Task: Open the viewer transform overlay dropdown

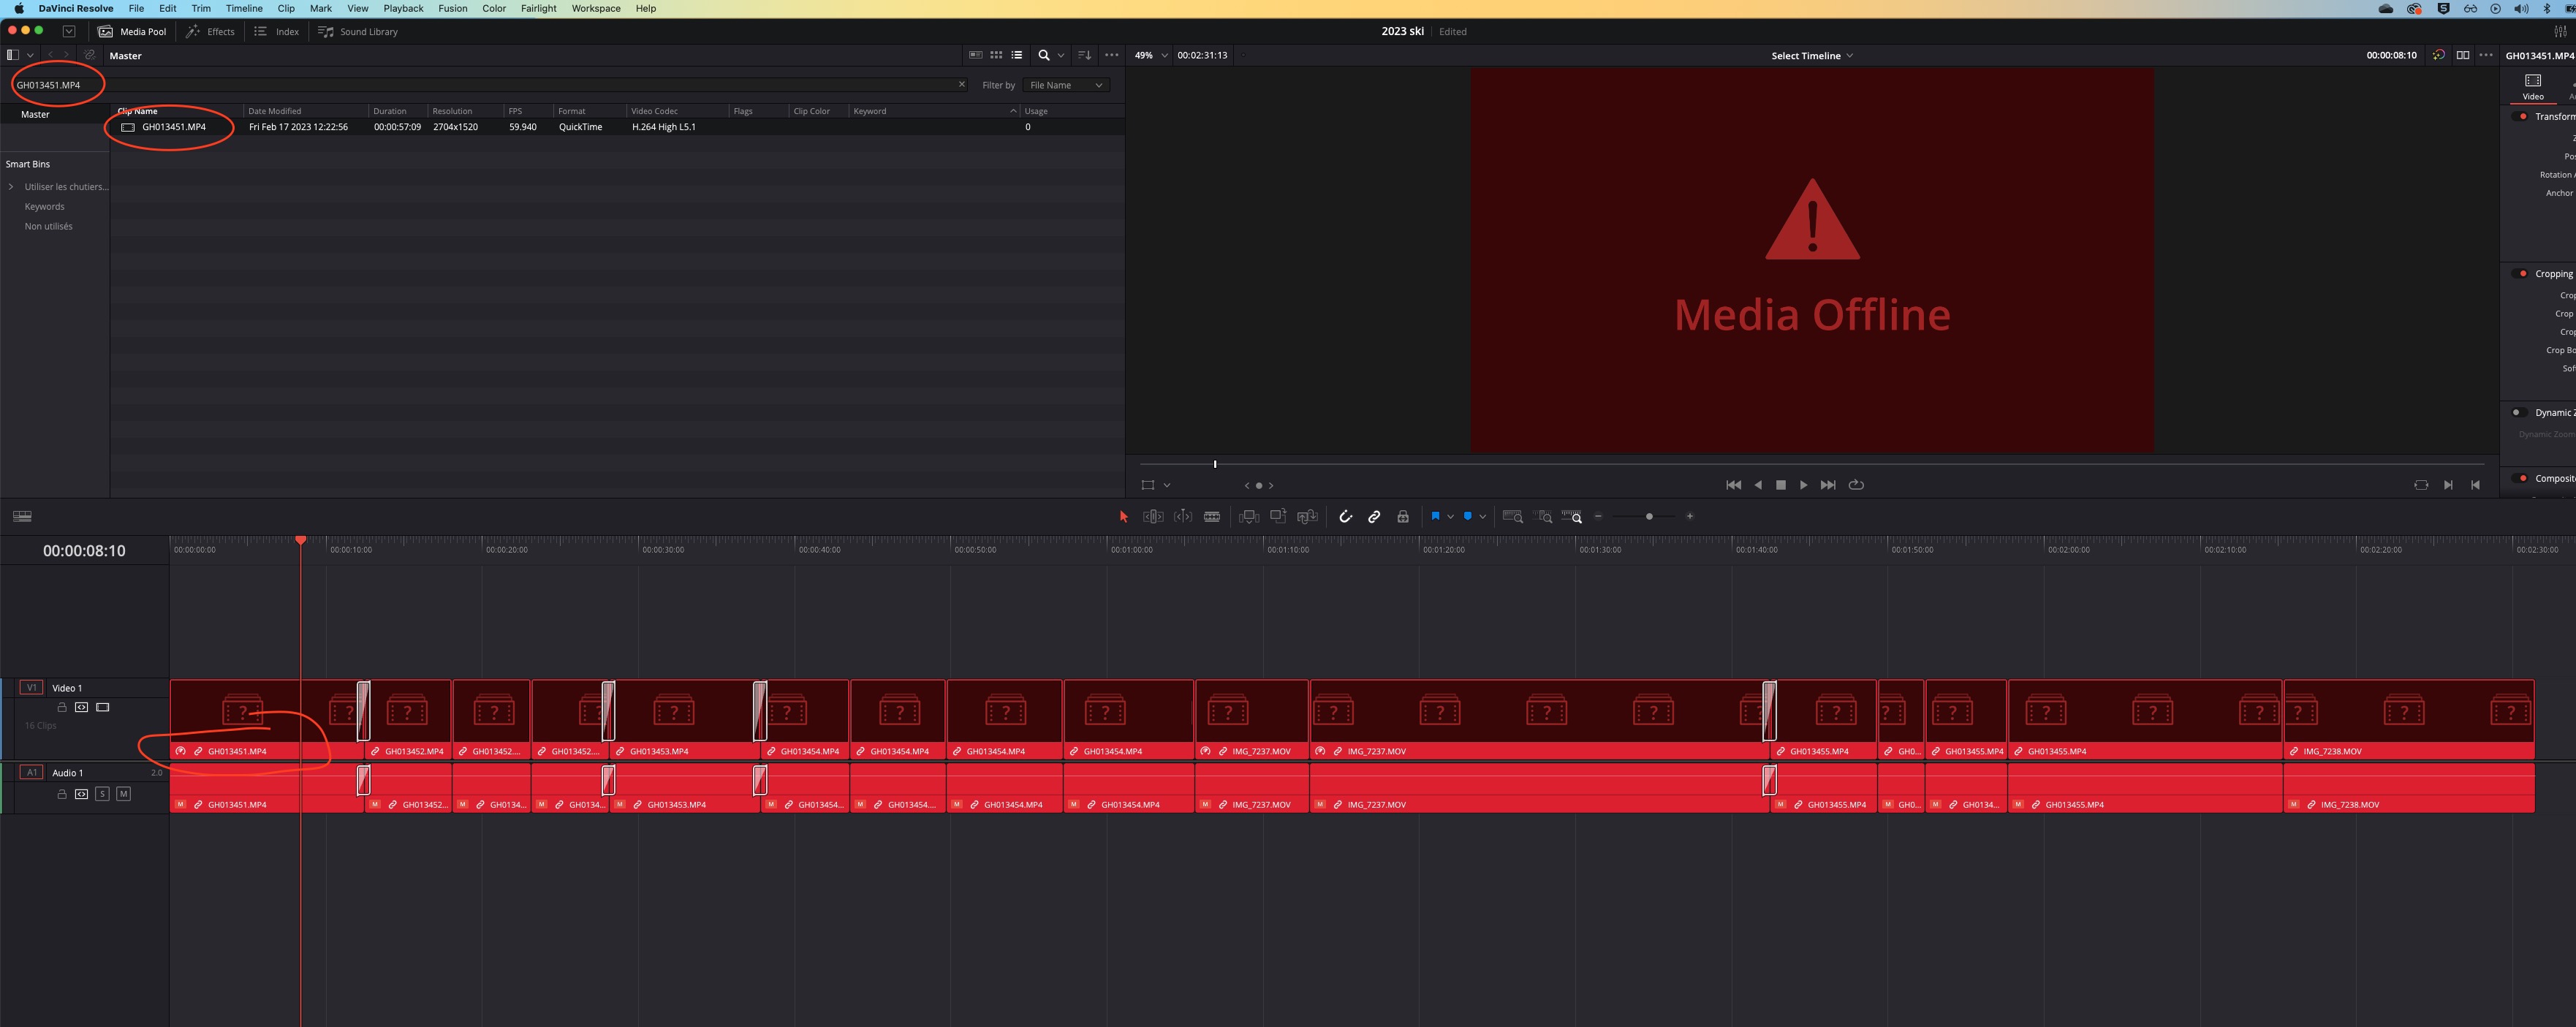Action: click(x=1167, y=485)
